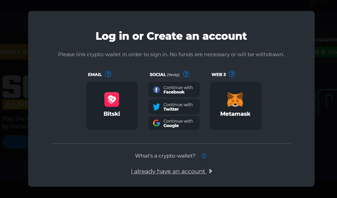337x198 pixels.
Task: Continue with Twitter button
Action: tap(174, 107)
